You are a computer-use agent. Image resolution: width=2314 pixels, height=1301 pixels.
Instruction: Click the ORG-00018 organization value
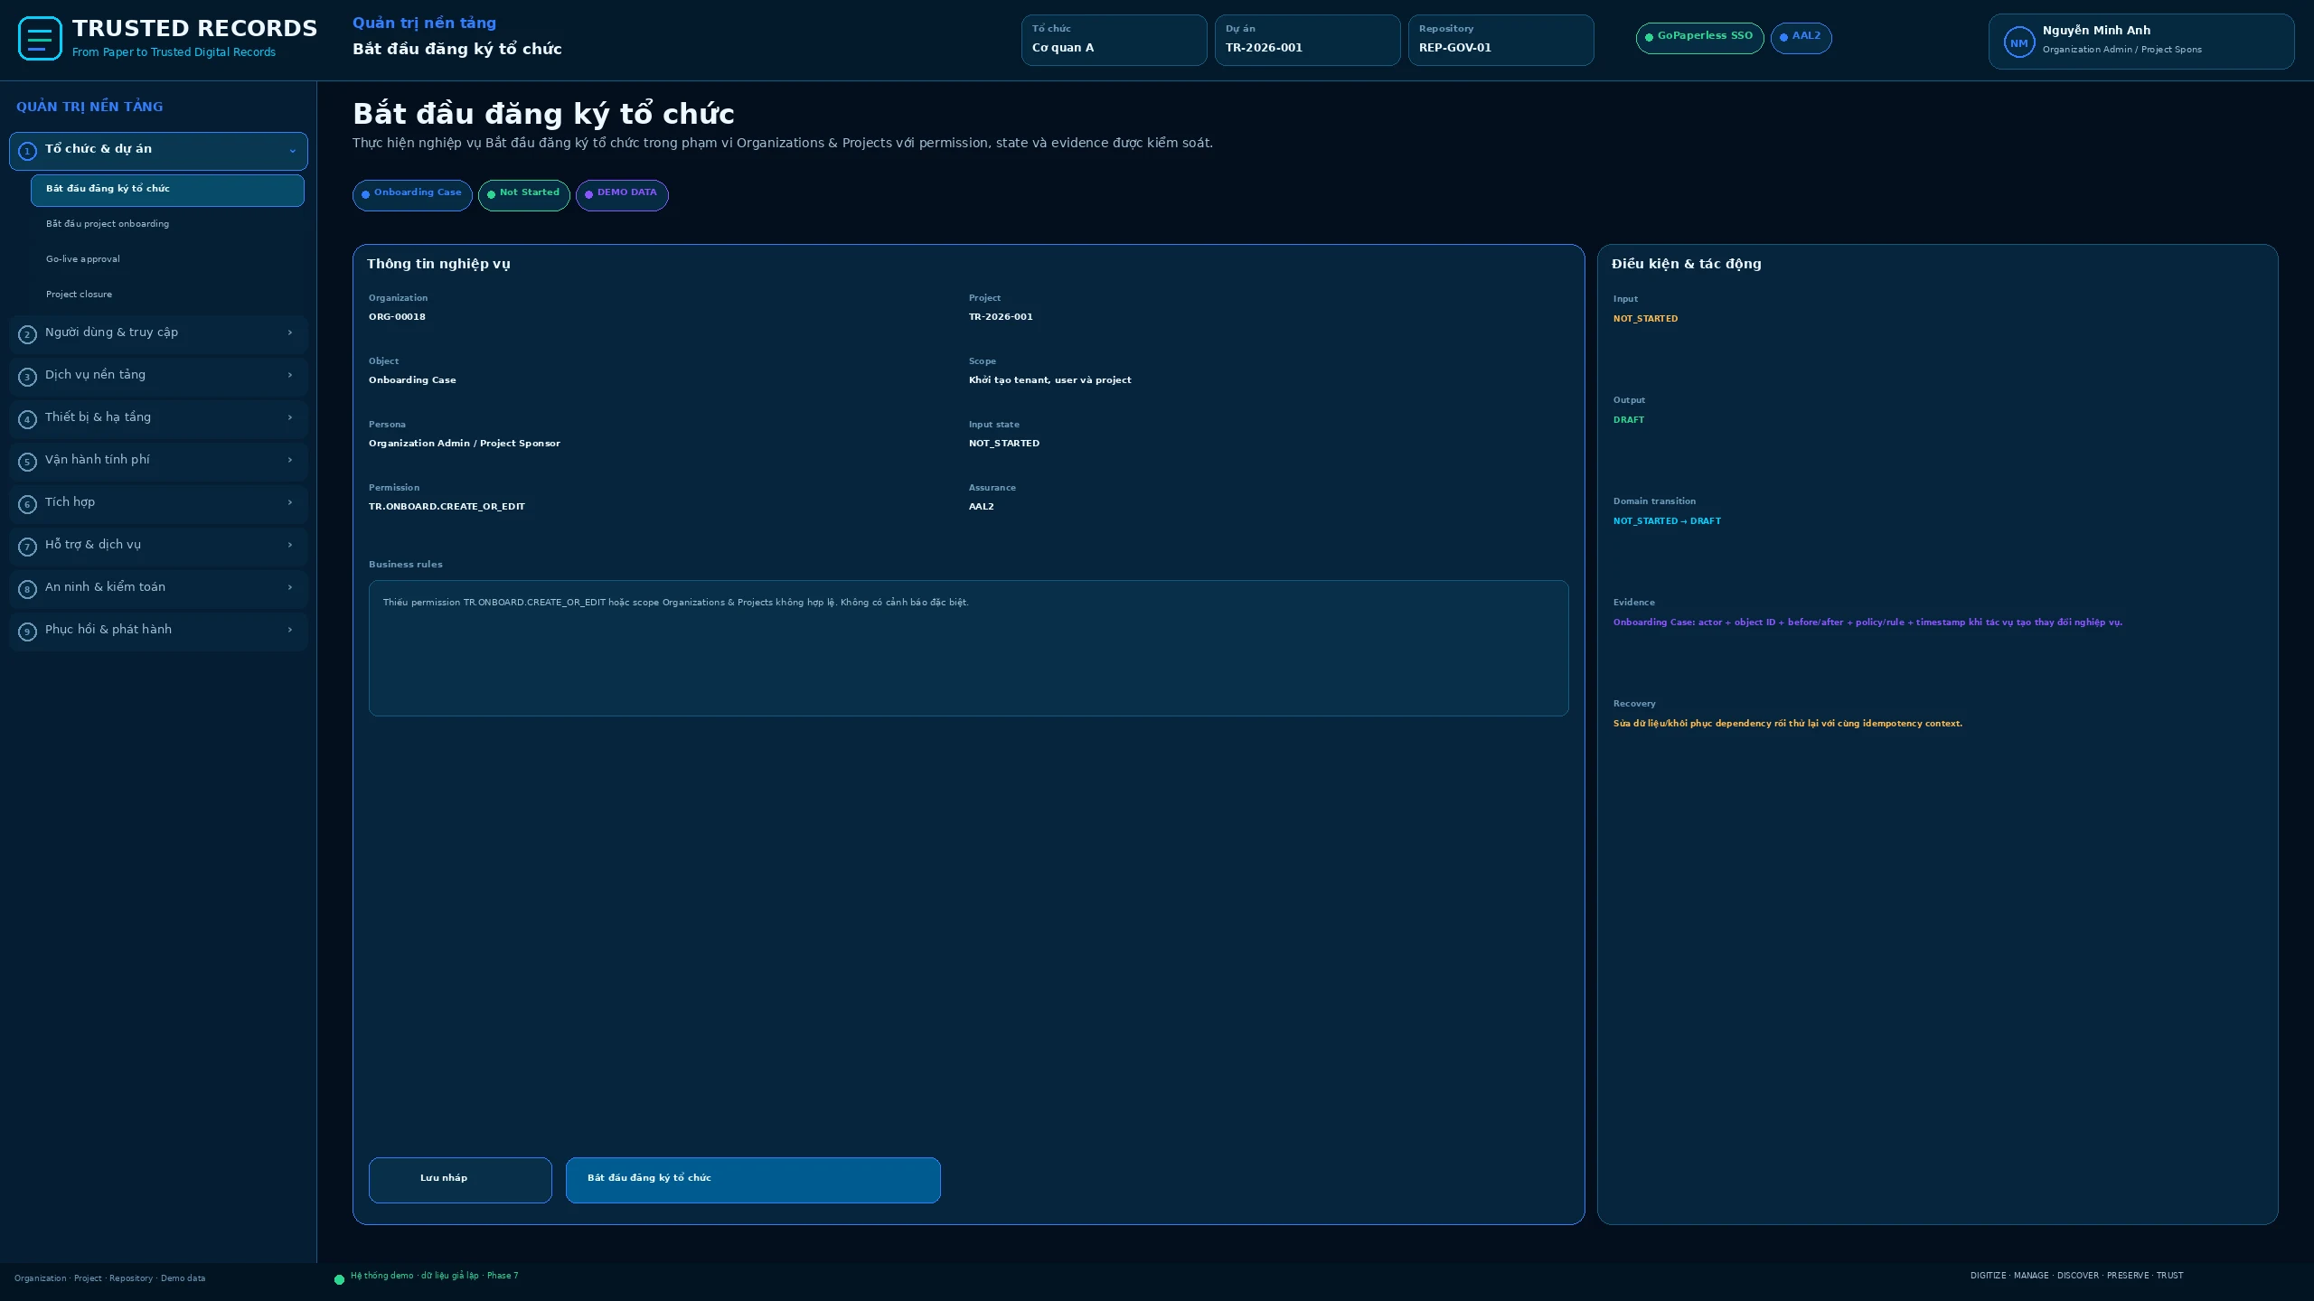click(x=397, y=317)
